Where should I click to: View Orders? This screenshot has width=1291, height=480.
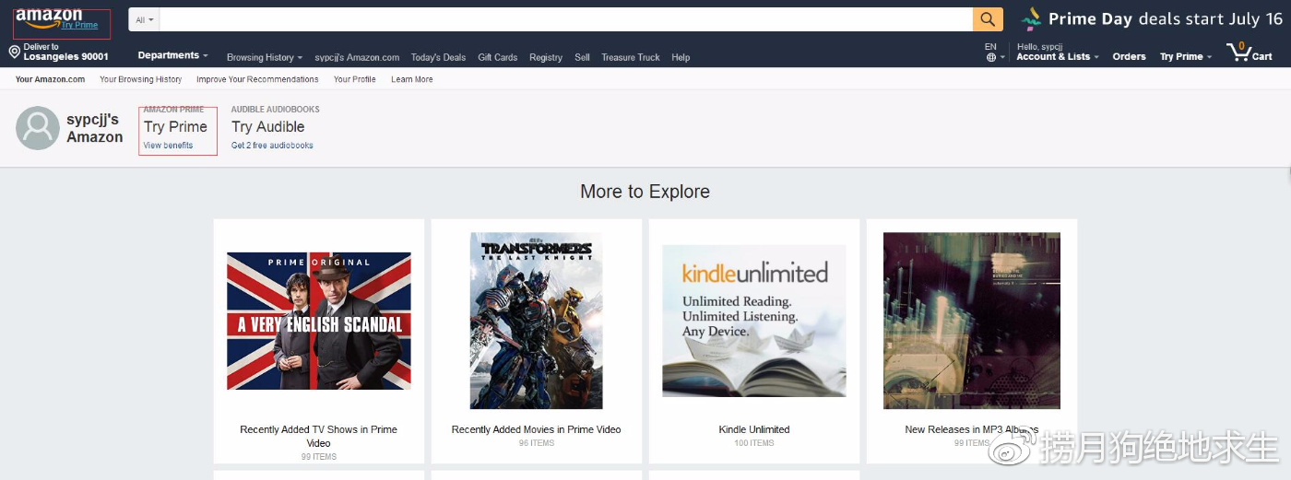click(1129, 57)
